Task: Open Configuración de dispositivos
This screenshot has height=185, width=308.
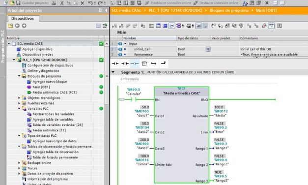Action: coord(50,65)
